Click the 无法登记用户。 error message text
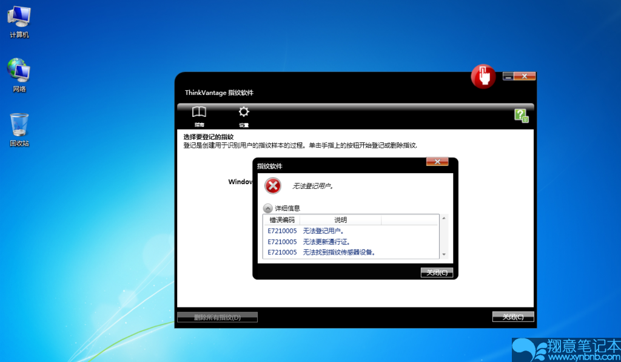 pos(313,186)
